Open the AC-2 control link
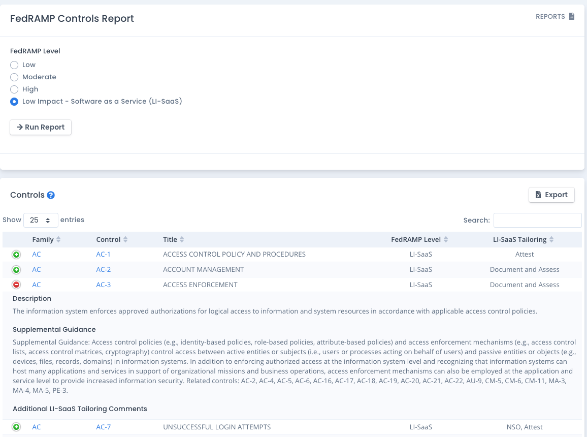Screen dimensions: 587x437 103,270
